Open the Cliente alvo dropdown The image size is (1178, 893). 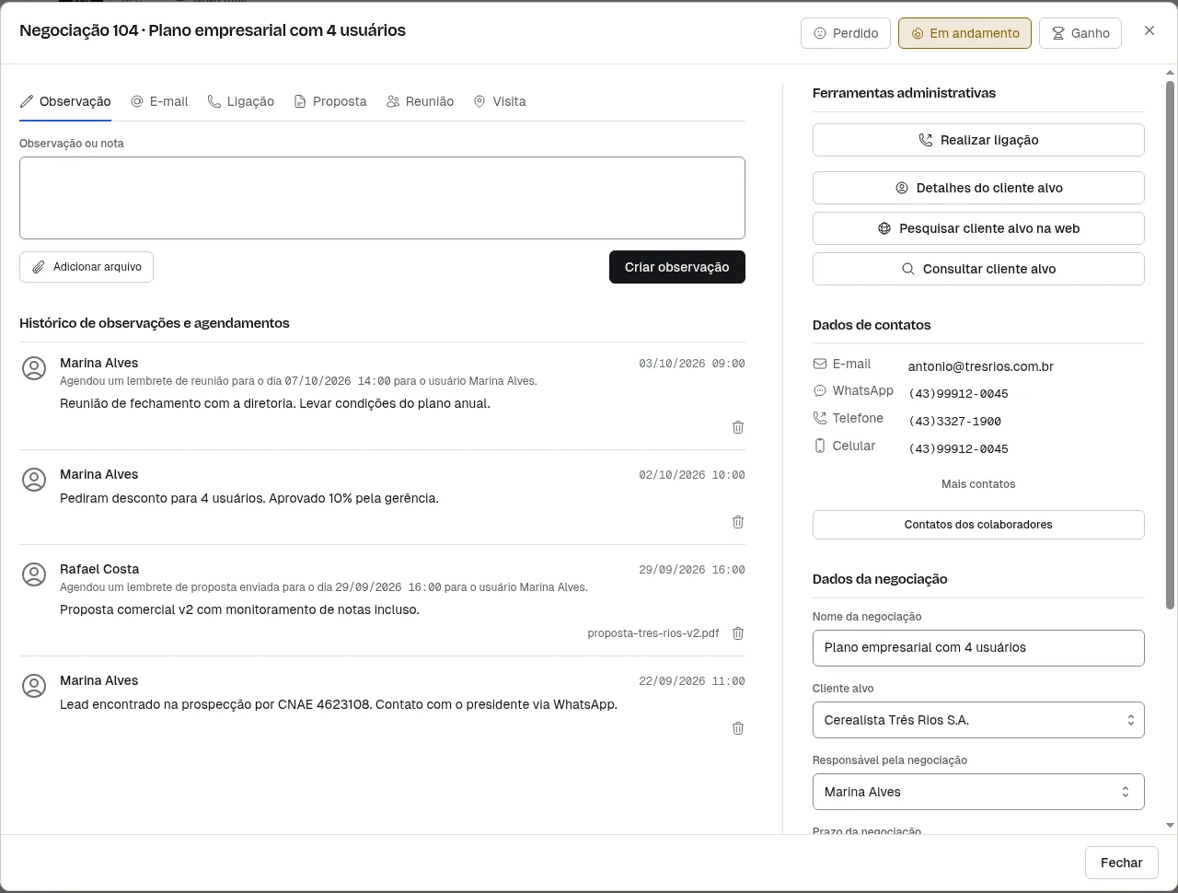point(978,720)
